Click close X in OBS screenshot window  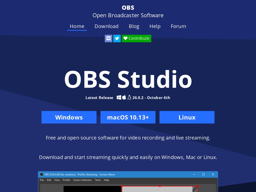point(213,174)
